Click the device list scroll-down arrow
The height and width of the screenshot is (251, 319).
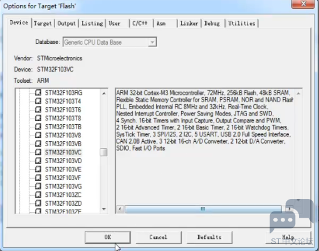point(104,209)
